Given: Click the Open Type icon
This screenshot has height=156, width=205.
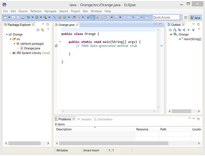Looking at the screenshot, I should point(74,17).
